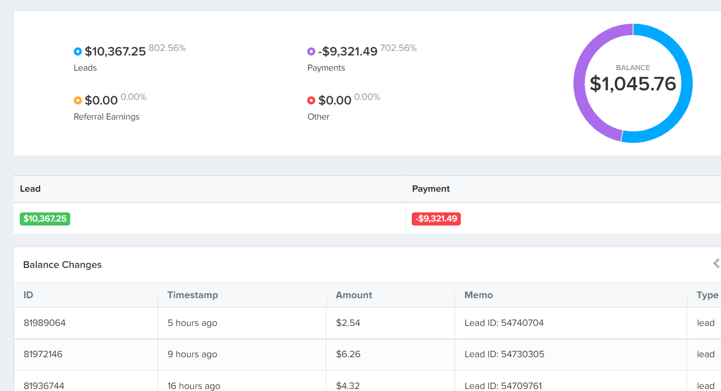Click the orange Referral Earnings legend dot
The height and width of the screenshot is (391, 721).
pos(78,100)
